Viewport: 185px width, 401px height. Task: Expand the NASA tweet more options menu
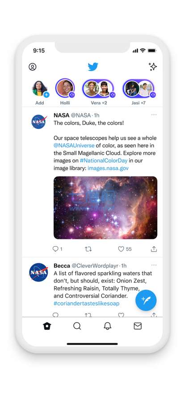[x=154, y=115]
